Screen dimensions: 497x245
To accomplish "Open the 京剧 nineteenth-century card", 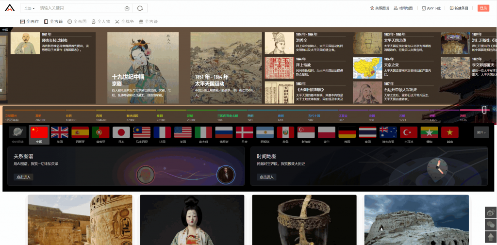I will [x=143, y=67].
